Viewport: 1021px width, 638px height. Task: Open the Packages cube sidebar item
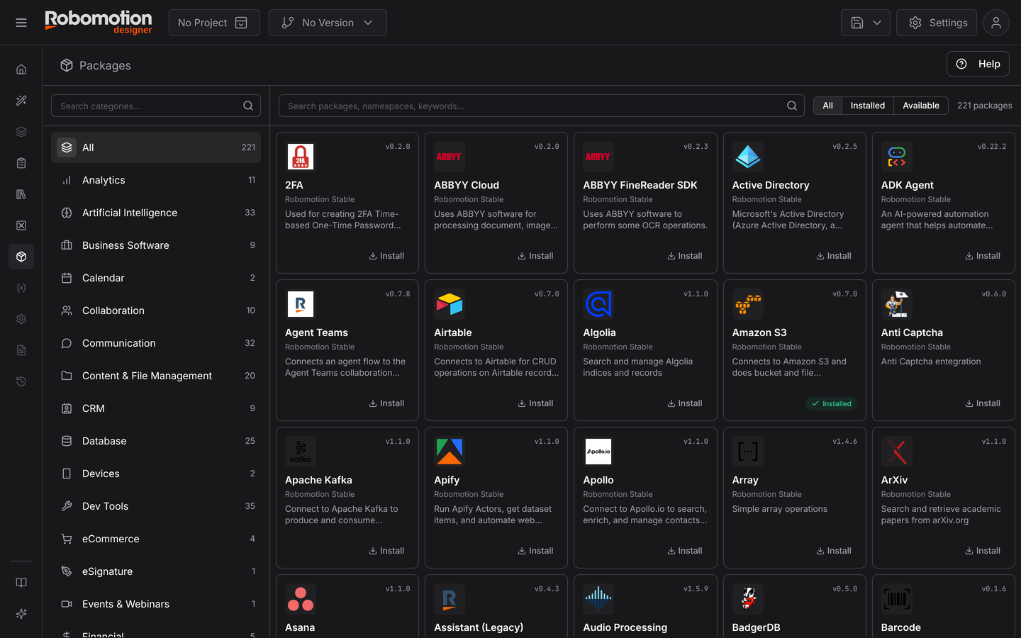point(21,257)
